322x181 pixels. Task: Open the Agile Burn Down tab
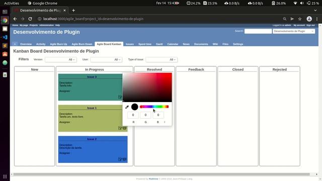tap(82, 44)
